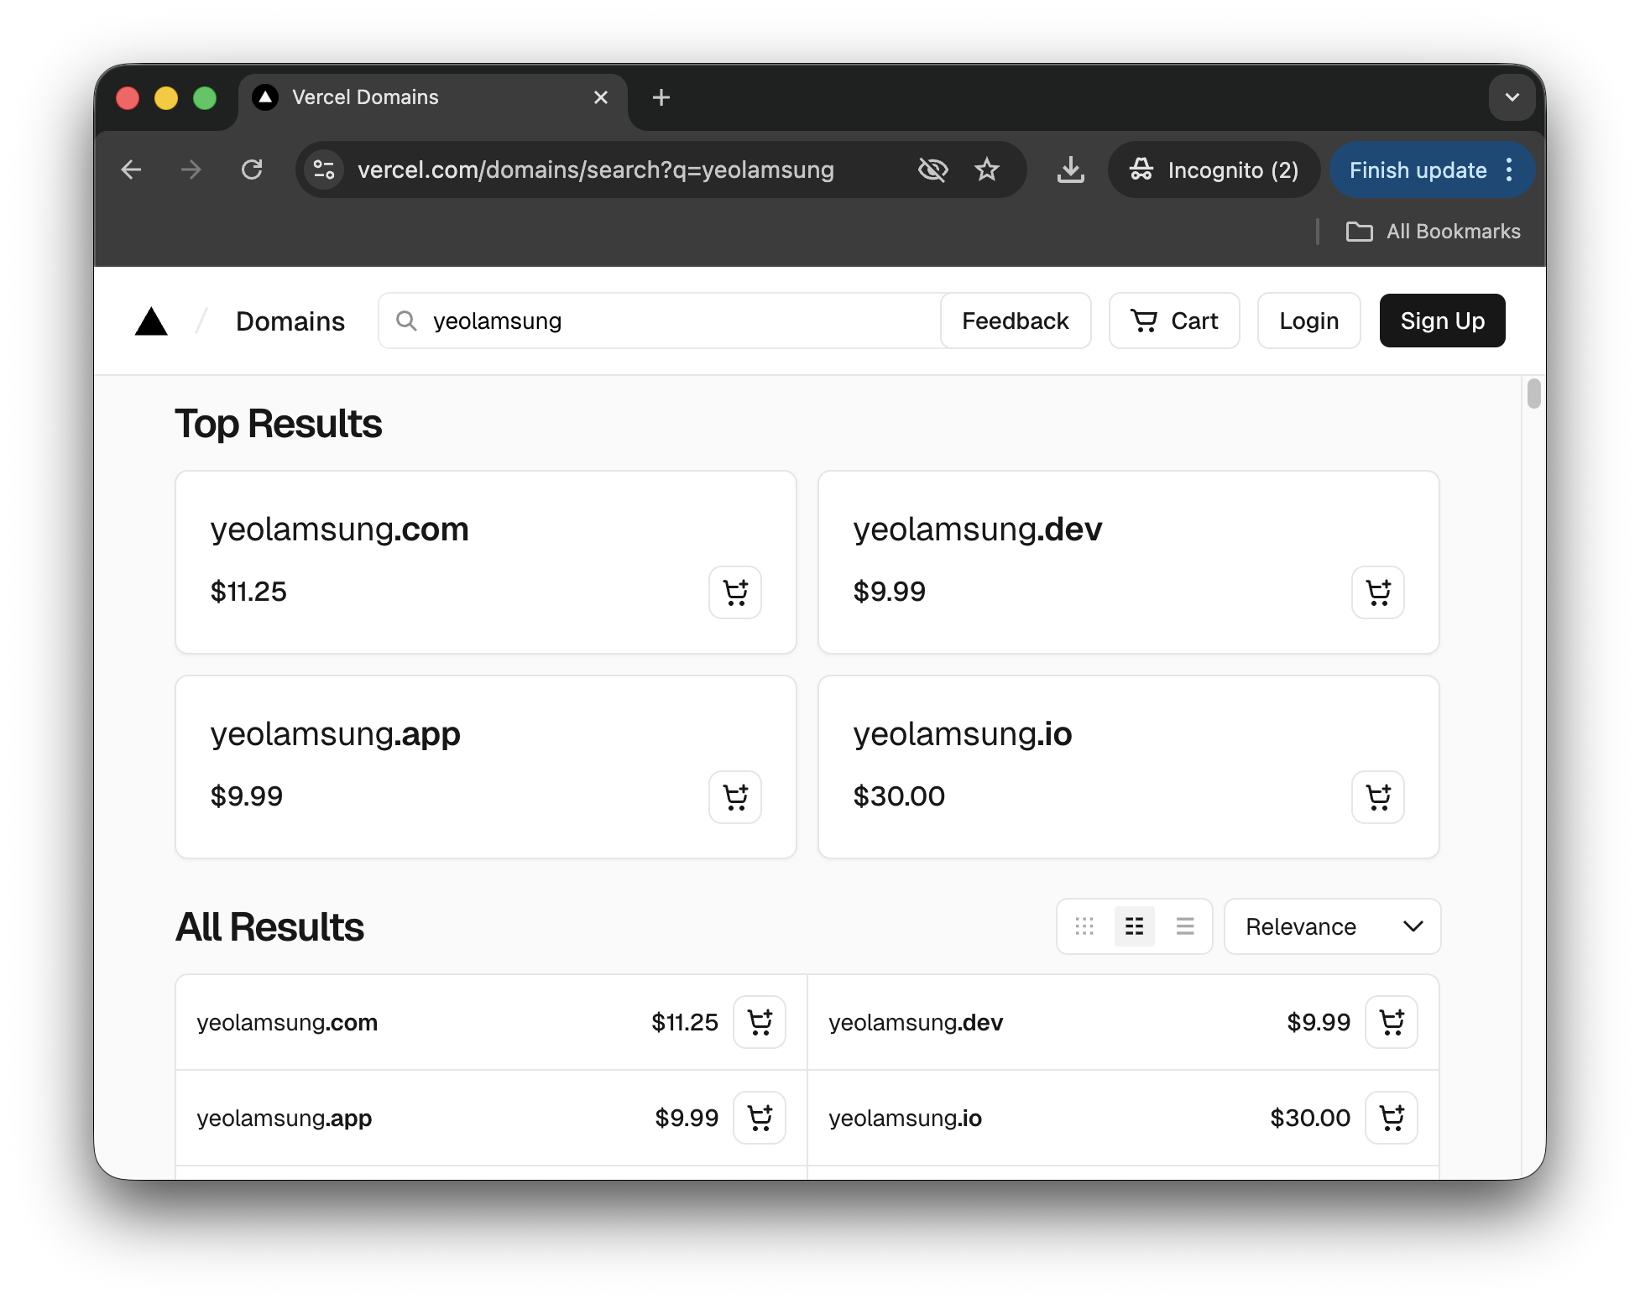Screen dimensions: 1640x1304
Task: Open Chrome's three-dot menu
Action: (1509, 170)
